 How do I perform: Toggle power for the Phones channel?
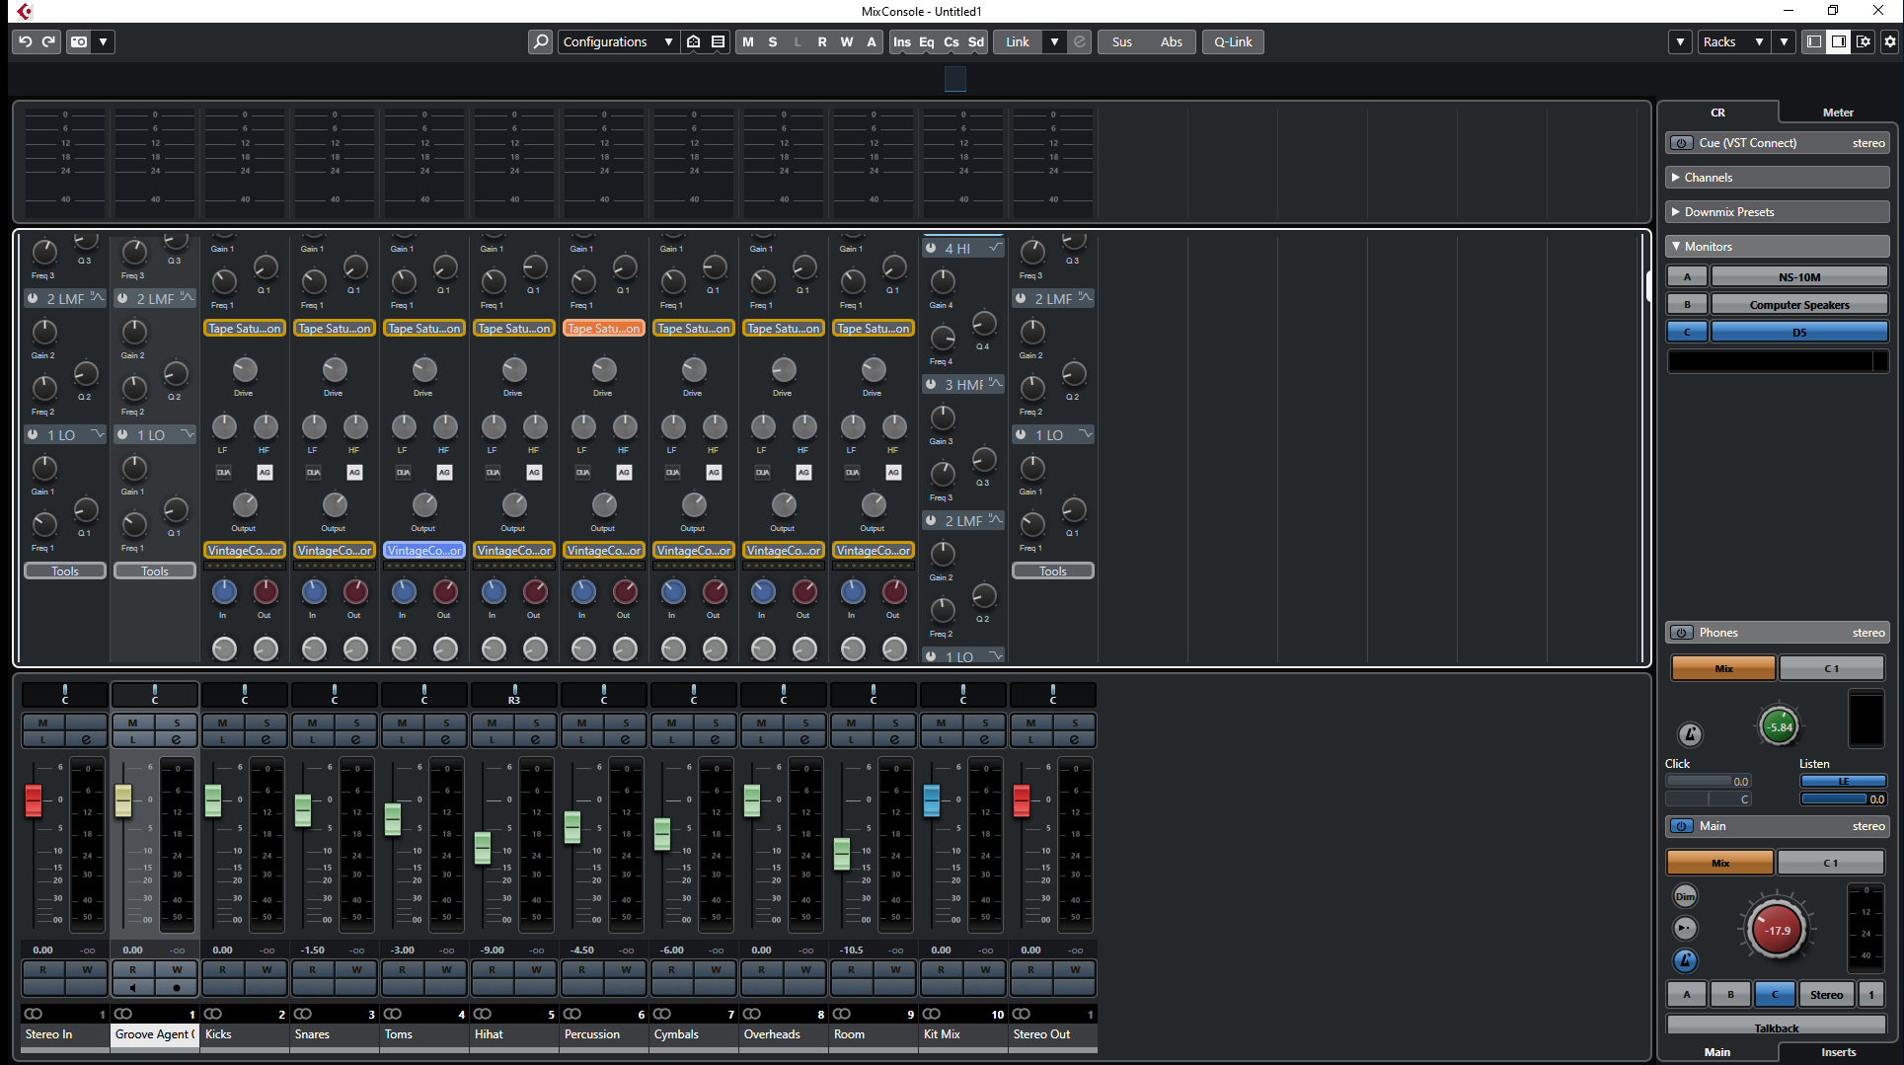point(1682,633)
